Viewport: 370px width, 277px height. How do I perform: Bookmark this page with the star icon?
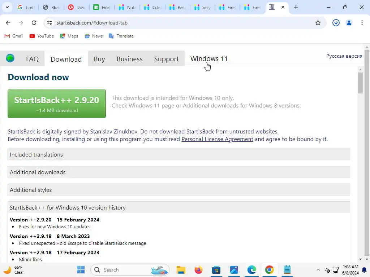click(318, 23)
